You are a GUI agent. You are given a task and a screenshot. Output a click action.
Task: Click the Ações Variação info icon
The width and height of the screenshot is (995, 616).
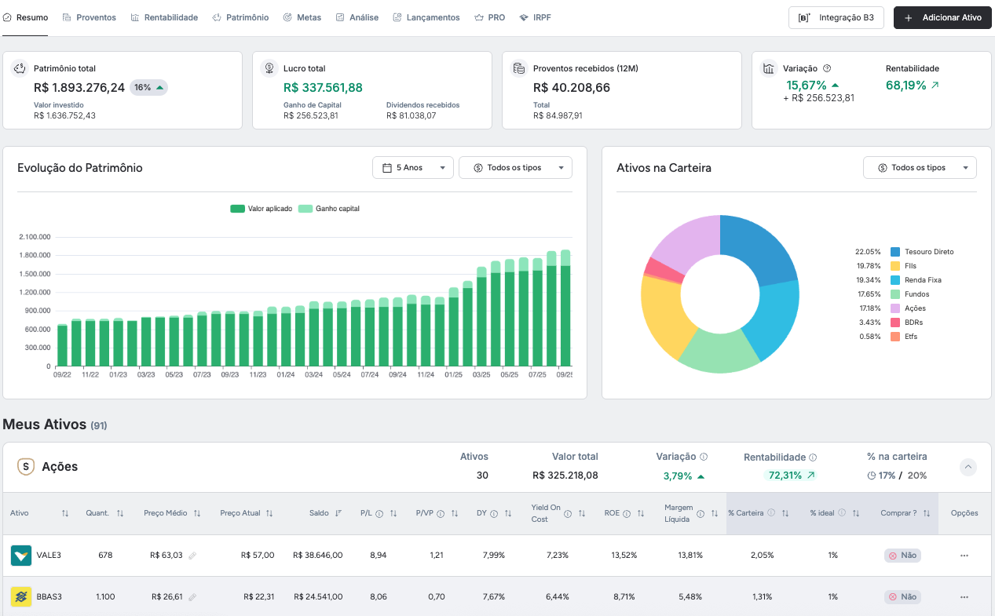pyautogui.click(x=704, y=457)
